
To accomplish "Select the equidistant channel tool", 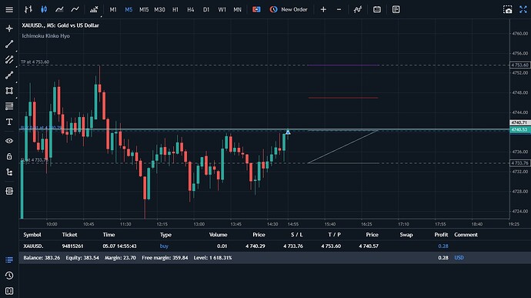I will click(x=9, y=59).
